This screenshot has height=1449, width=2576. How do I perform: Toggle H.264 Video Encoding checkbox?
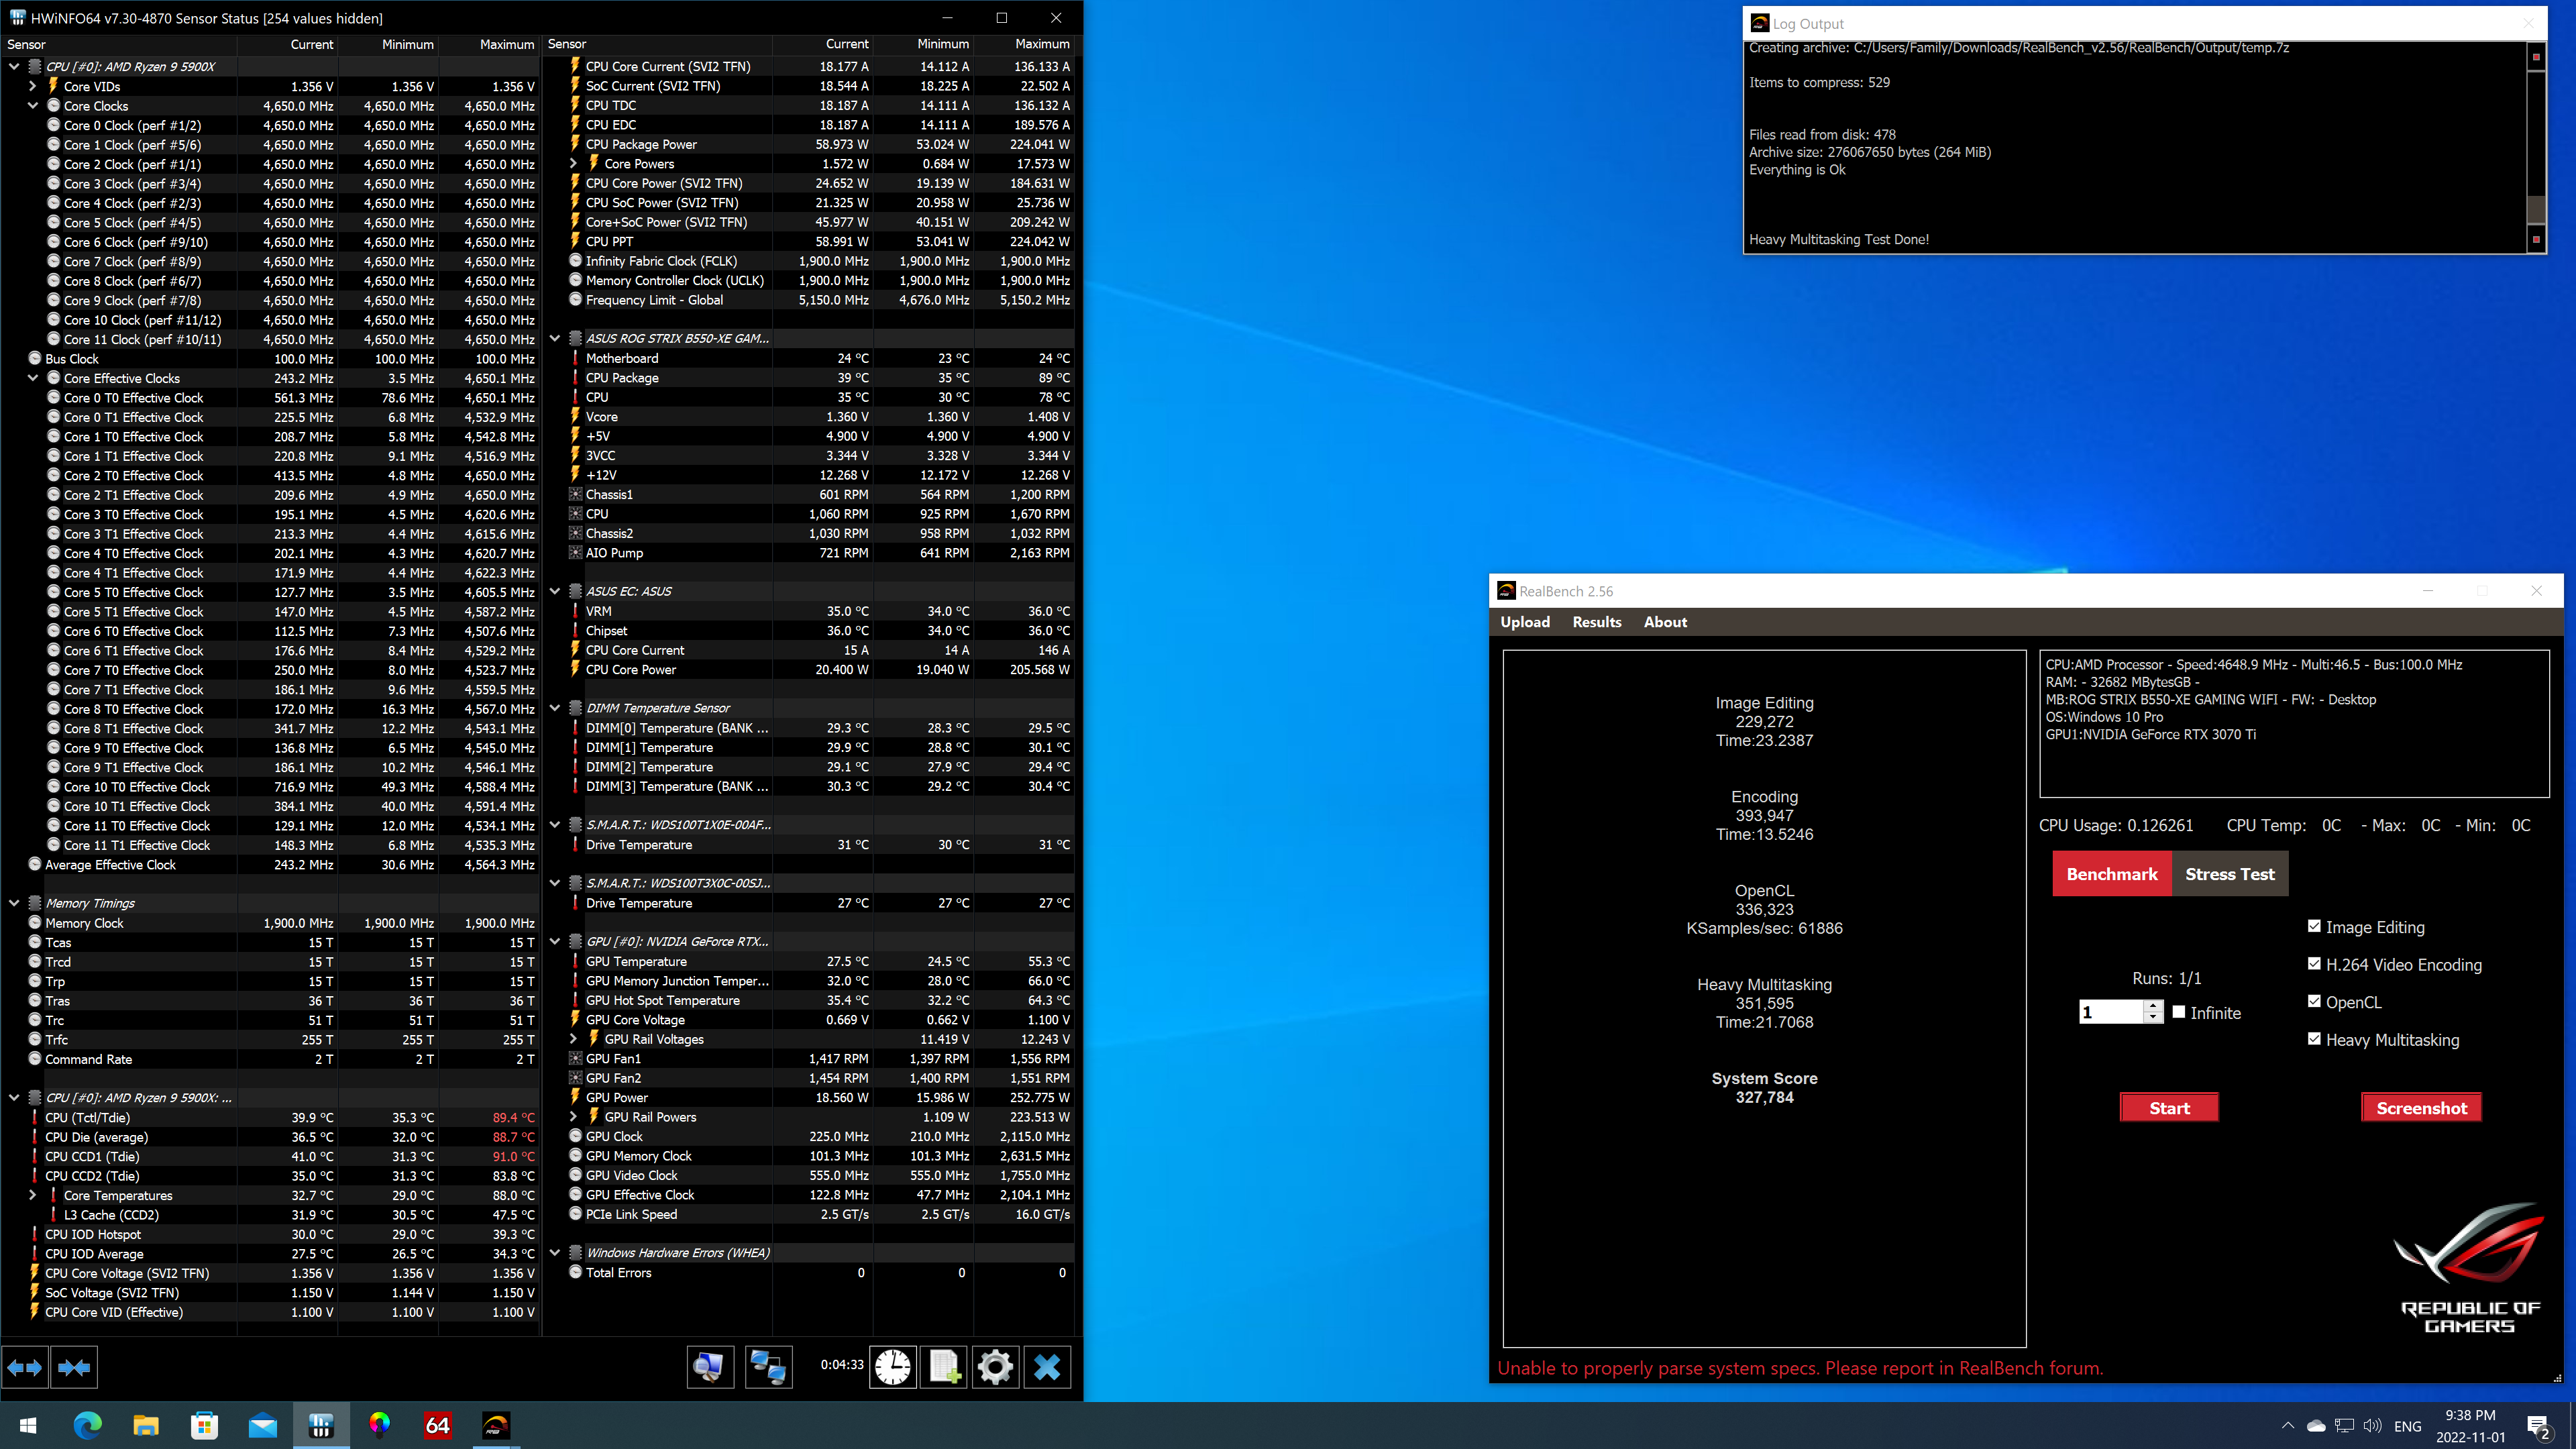pos(2314,964)
